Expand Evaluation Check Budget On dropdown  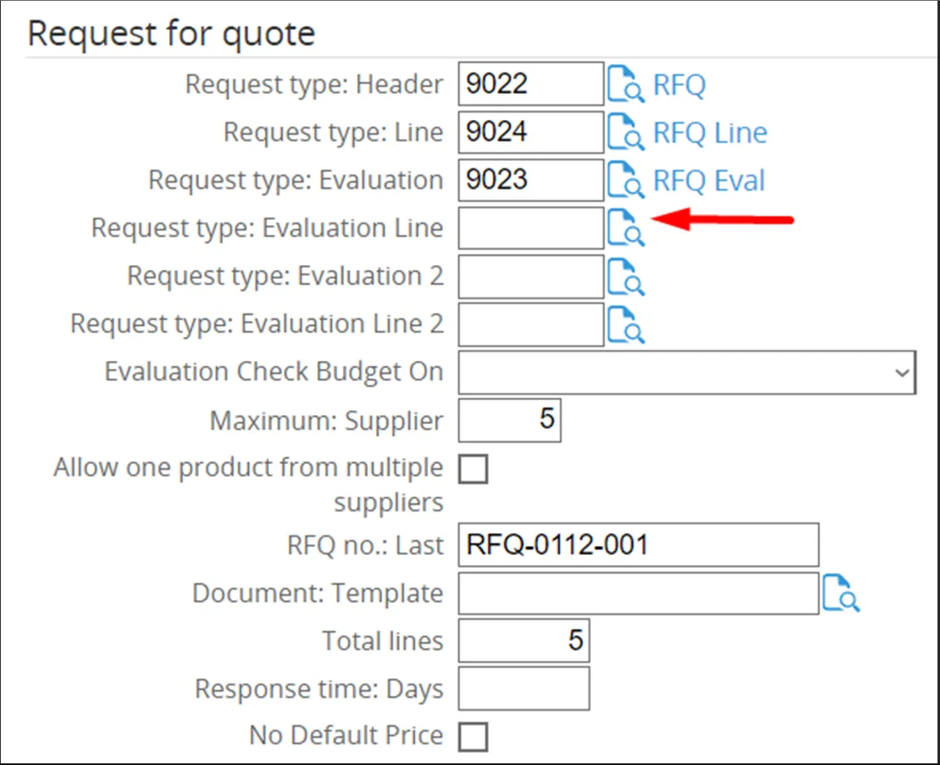687,372
